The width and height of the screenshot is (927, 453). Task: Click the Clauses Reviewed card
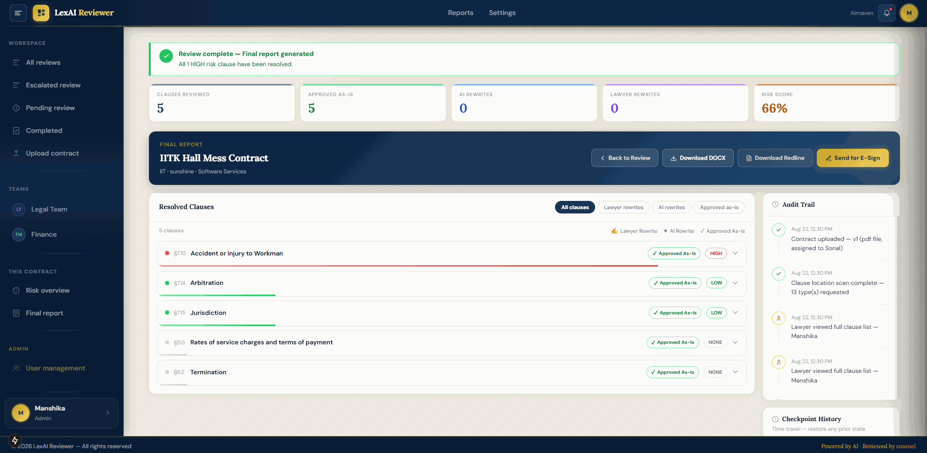coord(222,103)
